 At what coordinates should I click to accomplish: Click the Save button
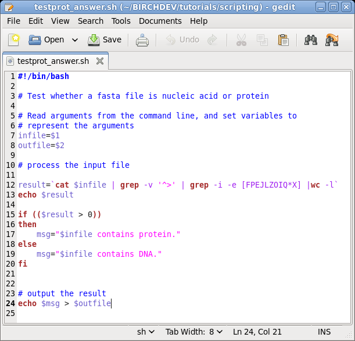[x=105, y=40]
